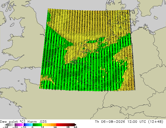Pick the bright red legend color
The image size is (166, 128).
tap(57, 125)
